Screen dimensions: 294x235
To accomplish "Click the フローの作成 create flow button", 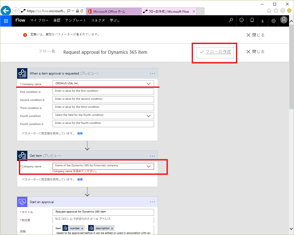I will 215,52.
